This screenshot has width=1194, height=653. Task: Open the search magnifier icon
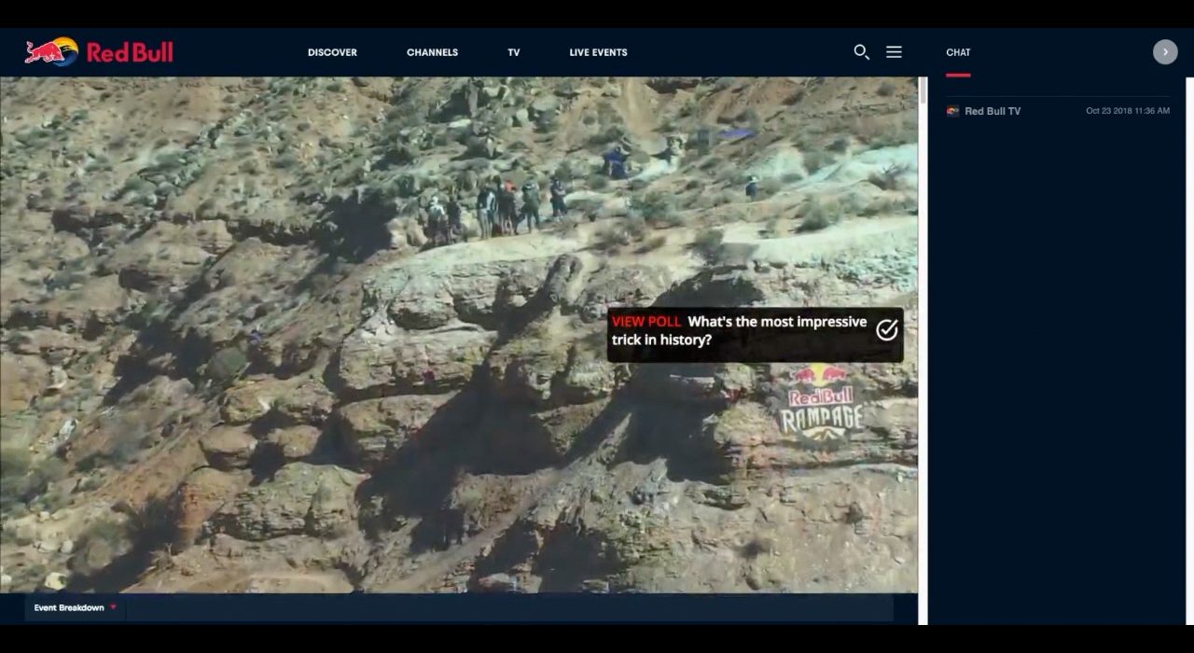click(861, 52)
